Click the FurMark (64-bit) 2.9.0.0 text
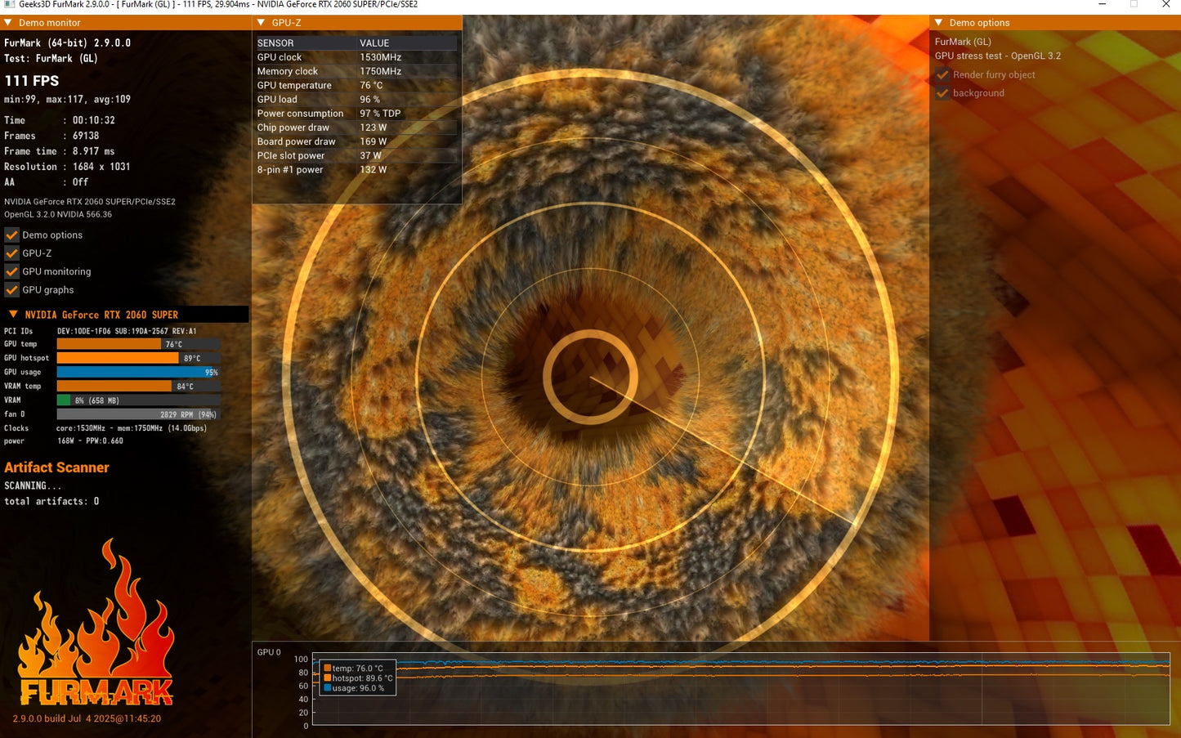Viewport: 1181px width, 738px height. click(x=67, y=42)
